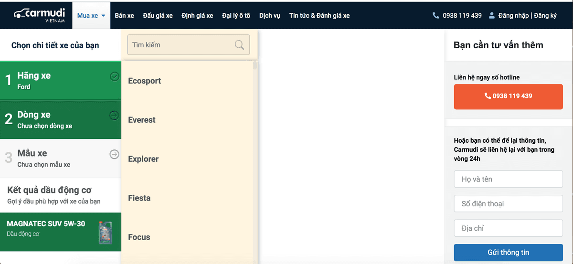This screenshot has height=264, width=573.
Task: Click the checkmark icon beside Hãng xe
Action: [x=114, y=76]
